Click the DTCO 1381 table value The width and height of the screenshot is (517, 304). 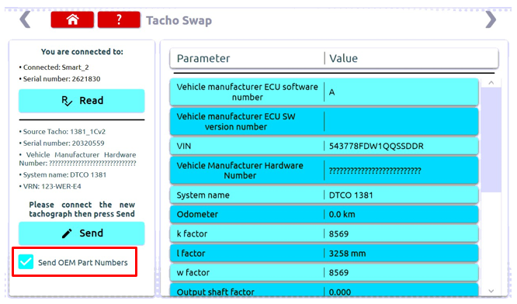[351, 195]
